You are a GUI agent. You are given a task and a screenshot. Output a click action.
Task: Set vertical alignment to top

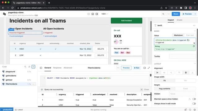(x=179, y=73)
